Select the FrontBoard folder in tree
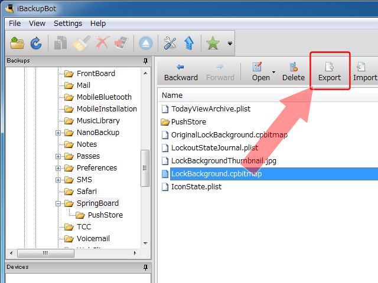378x283 pixels. click(96, 73)
